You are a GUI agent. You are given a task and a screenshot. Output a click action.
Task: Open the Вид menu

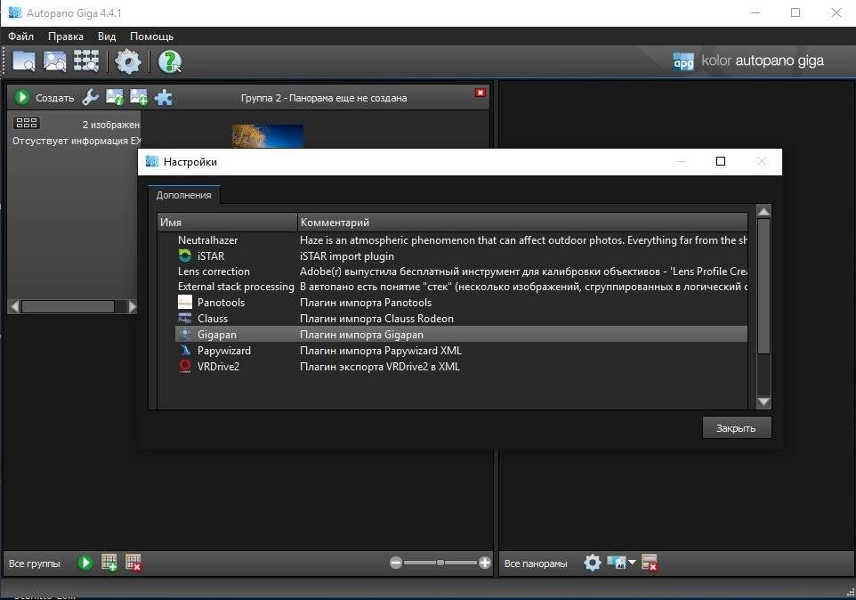tap(107, 36)
